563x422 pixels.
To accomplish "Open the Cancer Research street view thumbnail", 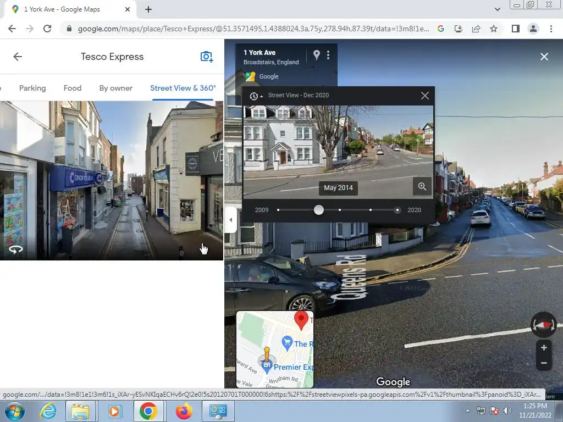I will 111,180.
